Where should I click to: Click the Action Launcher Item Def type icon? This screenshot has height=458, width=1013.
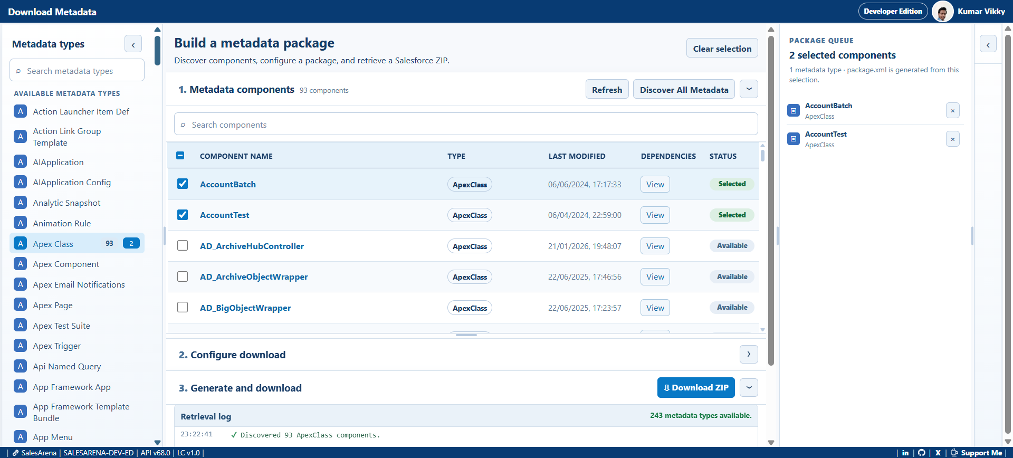click(20, 111)
